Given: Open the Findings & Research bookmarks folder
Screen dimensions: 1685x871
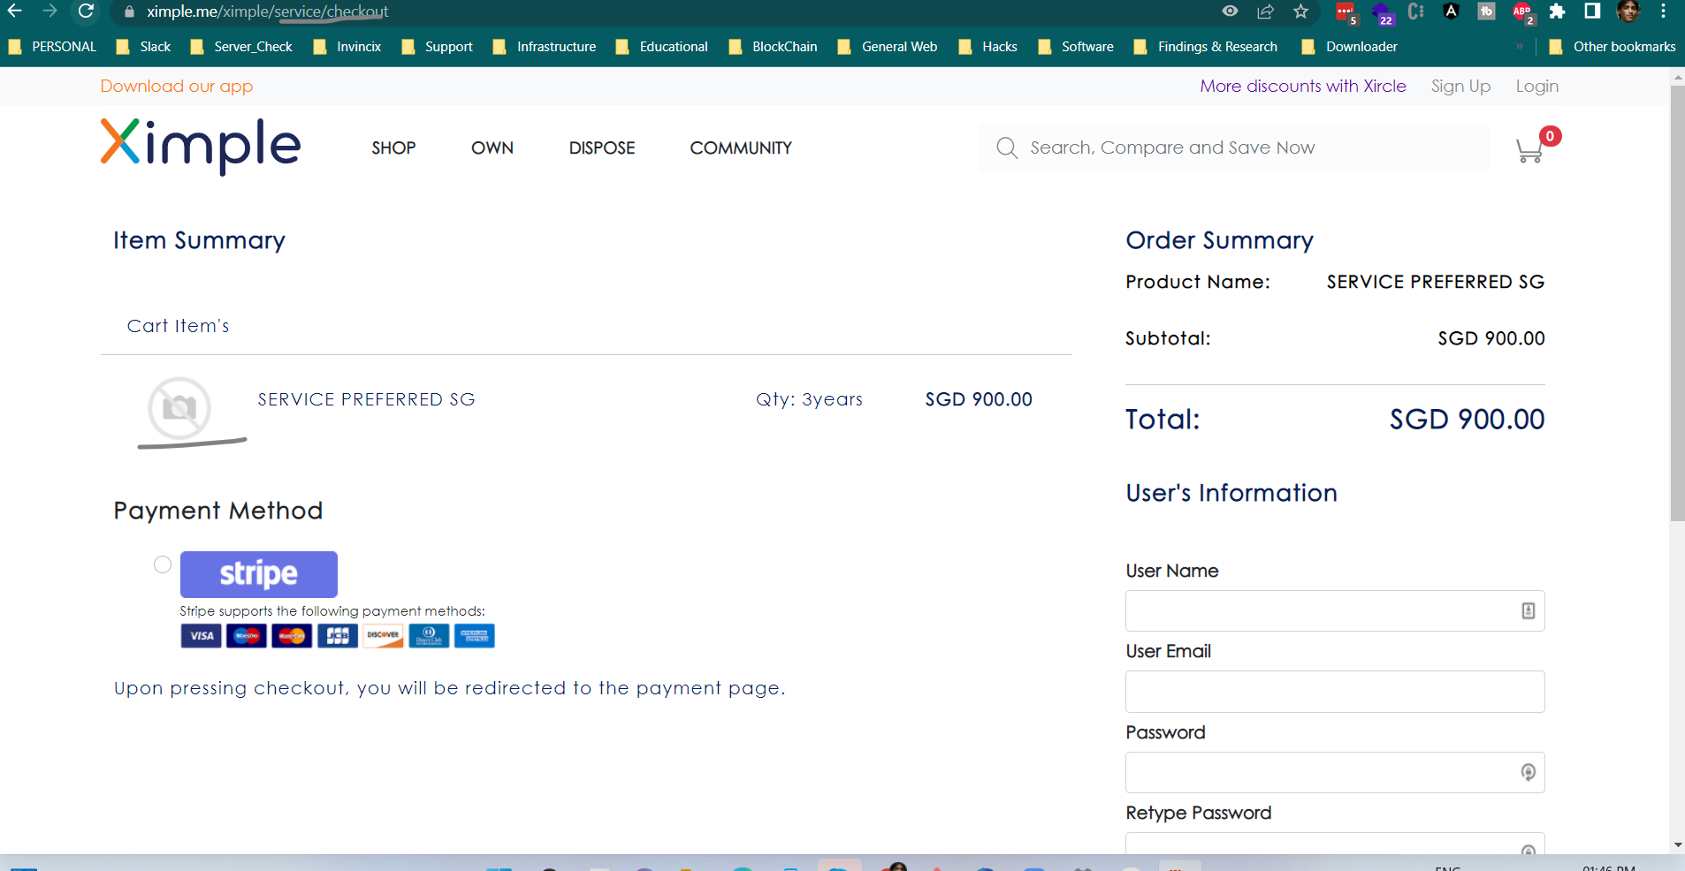Looking at the screenshot, I should click(x=1206, y=47).
